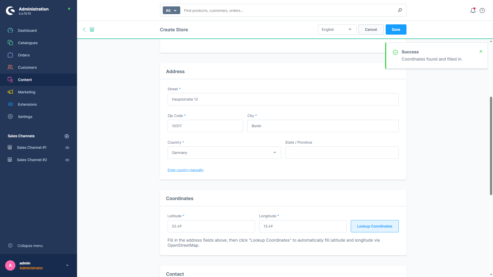Click the Enter country manually link

tap(185, 170)
